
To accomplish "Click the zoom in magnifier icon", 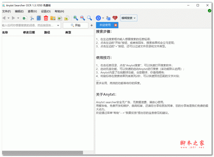I will (x=76, y=18).
